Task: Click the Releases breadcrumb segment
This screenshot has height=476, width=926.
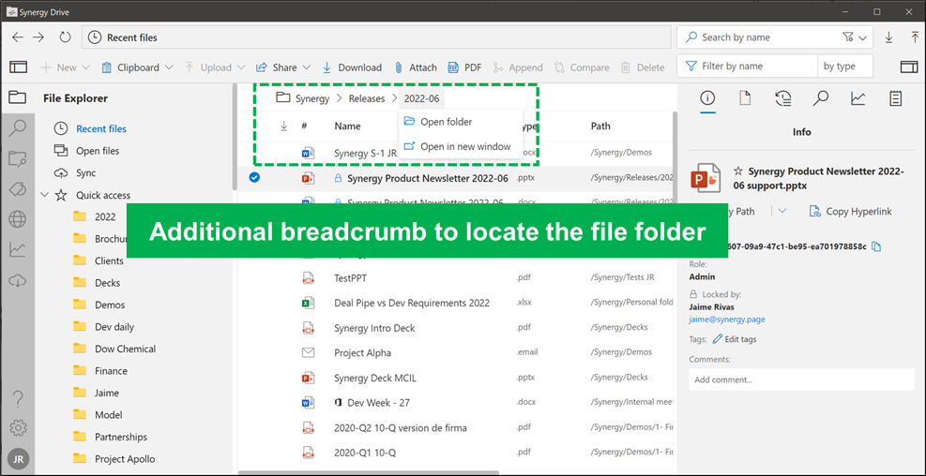Action: (367, 98)
